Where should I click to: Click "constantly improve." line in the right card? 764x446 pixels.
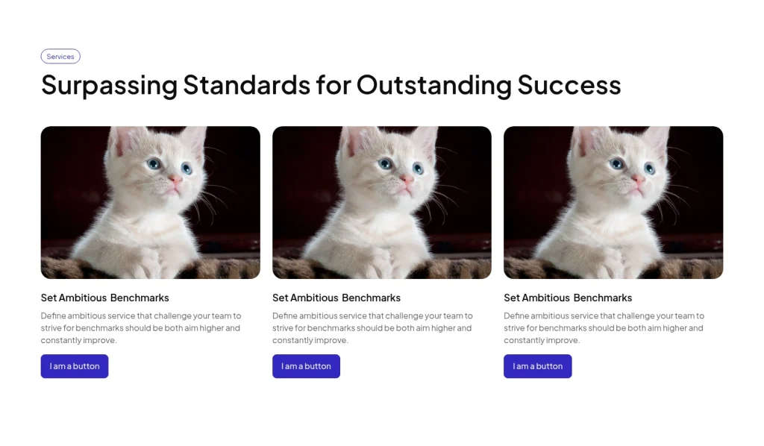[542, 340]
